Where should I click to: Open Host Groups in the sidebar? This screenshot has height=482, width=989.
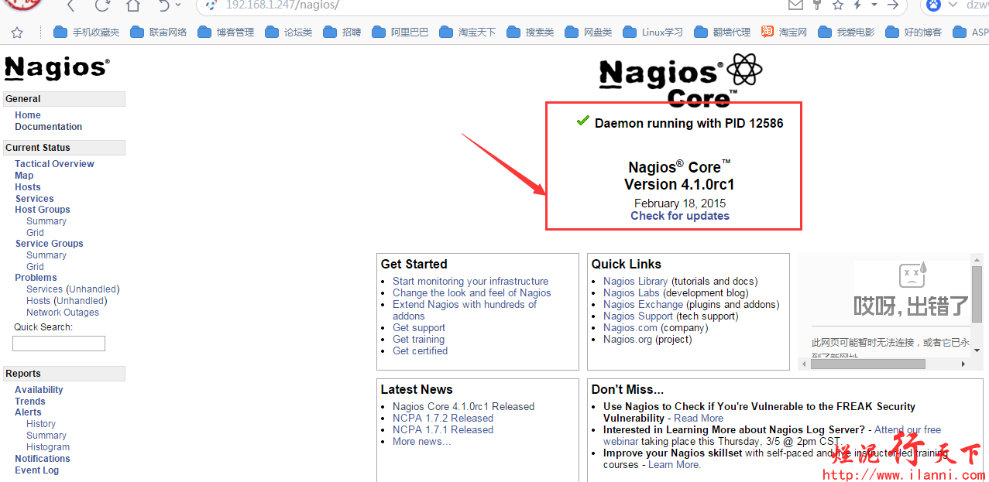pos(43,210)
